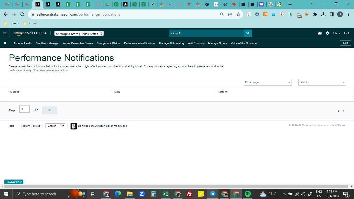The image size is (354, 199).
Task: Open Account Health in the navigation bar
Action: tap(23, 43)
